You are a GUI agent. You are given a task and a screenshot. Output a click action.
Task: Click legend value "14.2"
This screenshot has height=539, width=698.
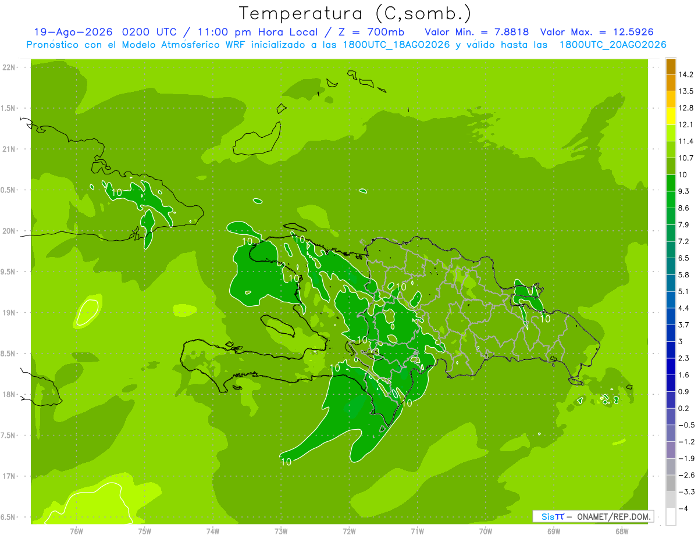click(685, 74)
